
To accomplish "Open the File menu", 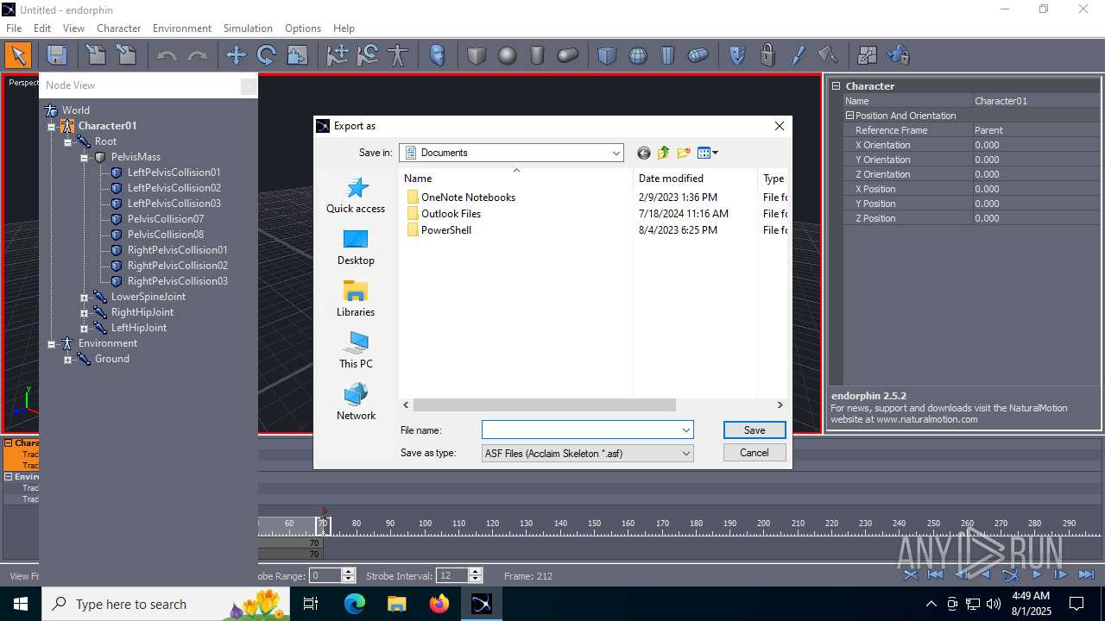I will tap(14, 28).
